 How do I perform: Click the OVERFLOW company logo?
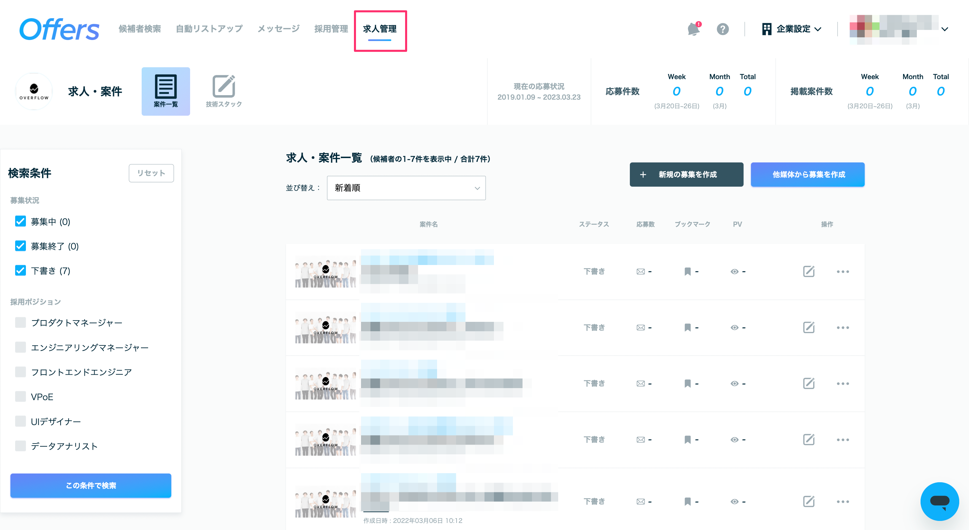coord(34,91)
